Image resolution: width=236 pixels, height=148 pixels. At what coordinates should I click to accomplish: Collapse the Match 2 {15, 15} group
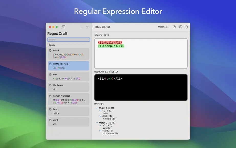(97, 123)
